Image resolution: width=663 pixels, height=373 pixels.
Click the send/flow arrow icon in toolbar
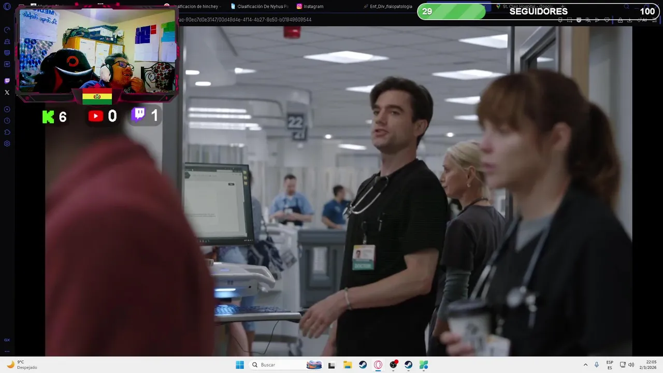[597, 20]
